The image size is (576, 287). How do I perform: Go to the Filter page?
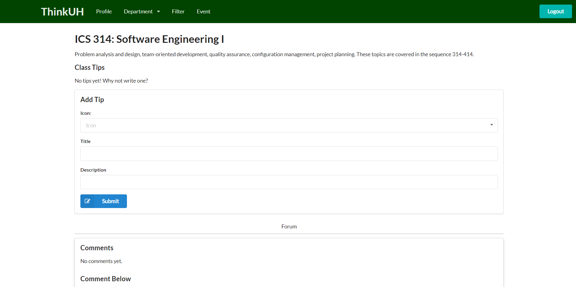pyautogui.click(x=178, y=12)
